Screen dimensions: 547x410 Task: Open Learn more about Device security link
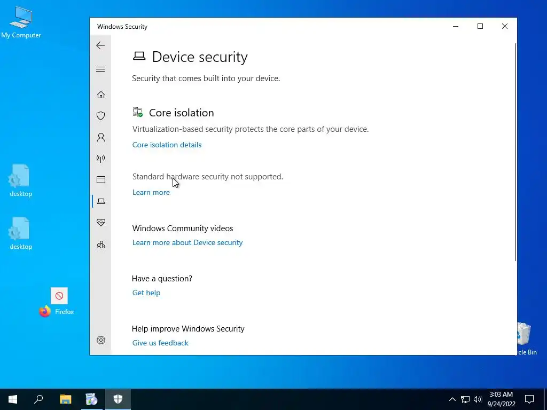coord(187,242)
